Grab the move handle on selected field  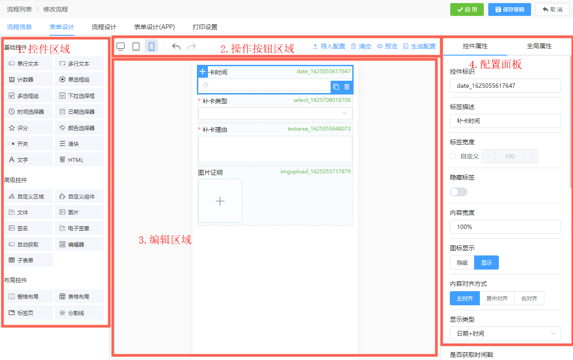pos(202,71)
